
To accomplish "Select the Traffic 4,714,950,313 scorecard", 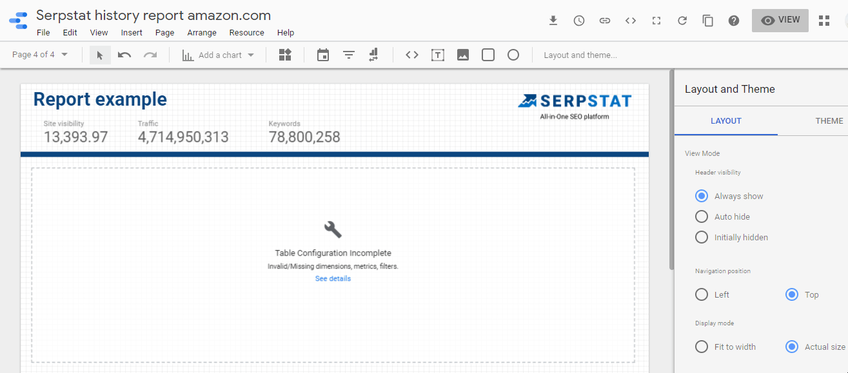I will [183, 133].
